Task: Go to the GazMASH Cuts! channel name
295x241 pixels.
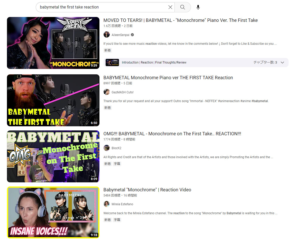Action: [x=123, y=92]
